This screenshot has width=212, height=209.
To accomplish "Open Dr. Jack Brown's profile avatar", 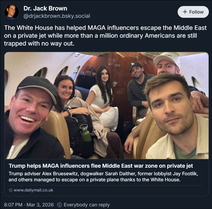I will (12, 12).
